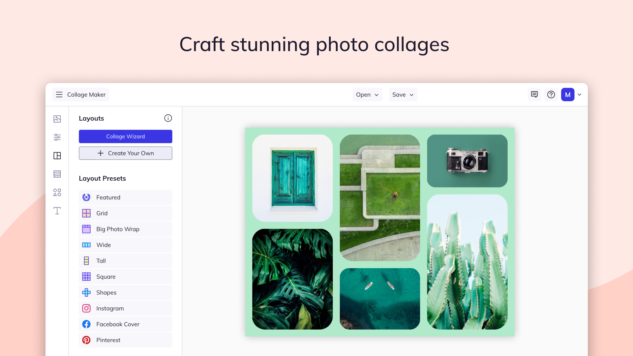Select the Facebook Cover preset label
The height and width of the screenshot is (356, 633).
[x=118, y=324]
